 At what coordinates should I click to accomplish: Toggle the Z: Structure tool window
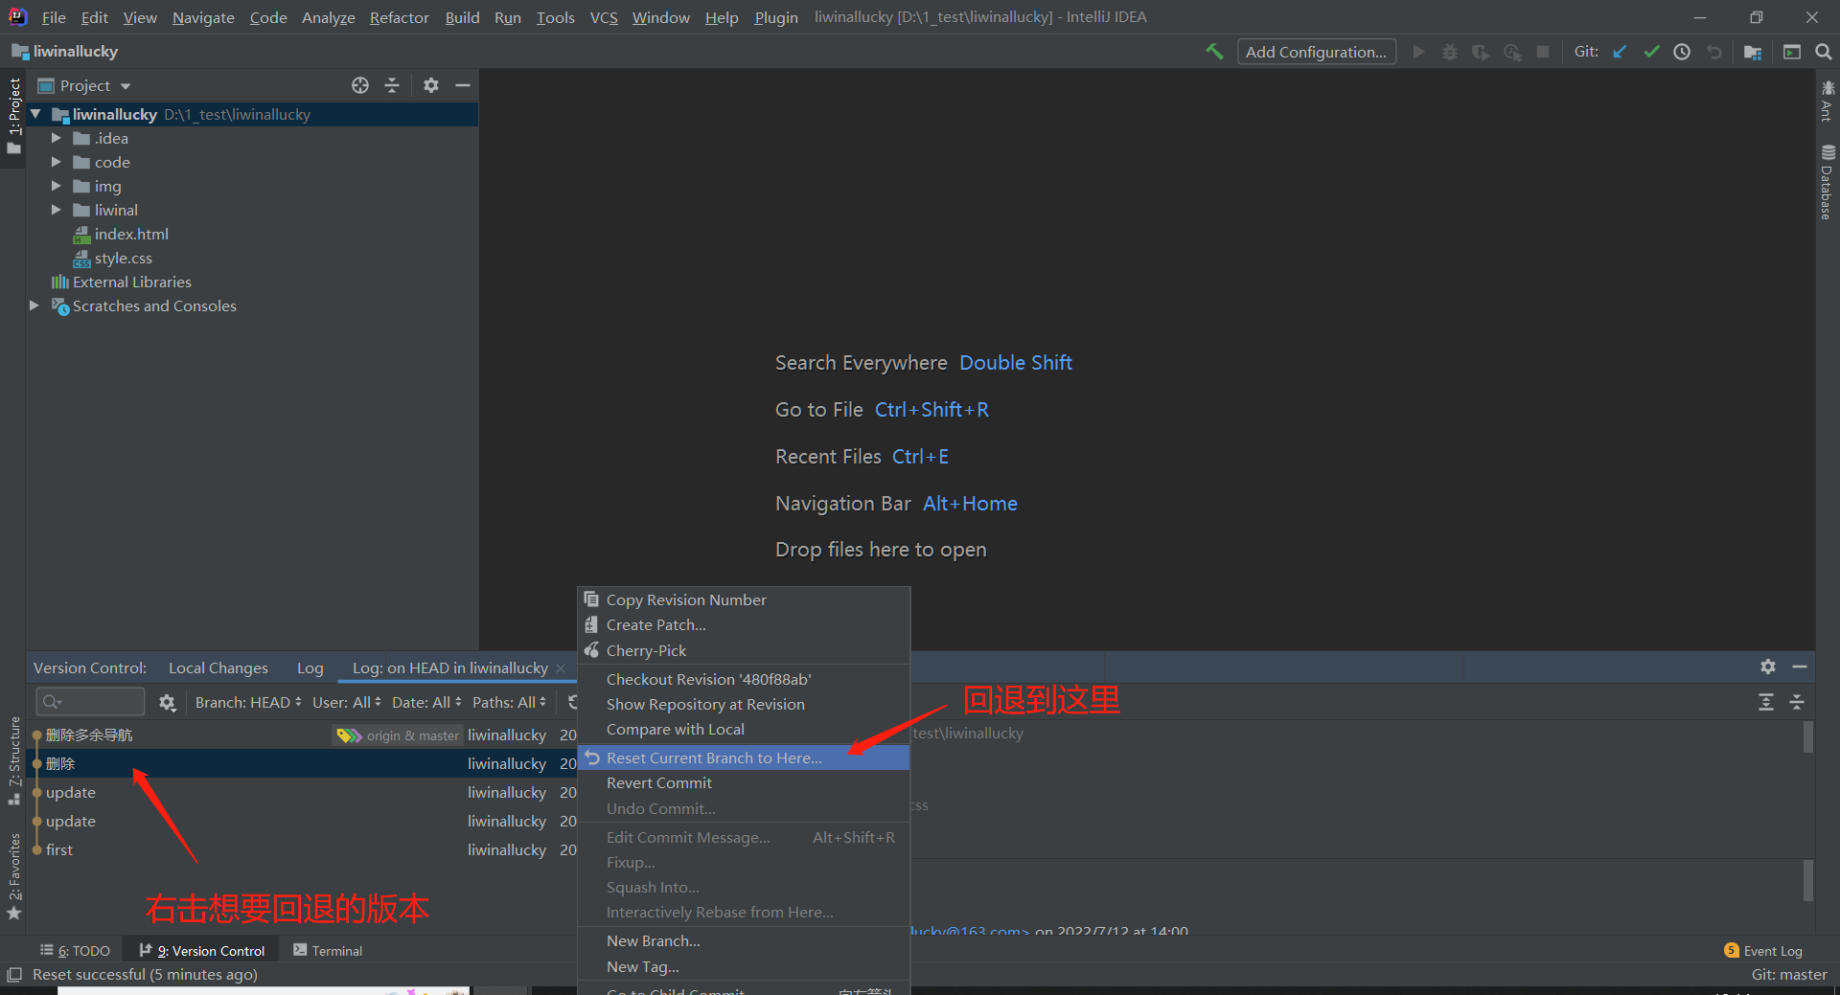(13, 761)
